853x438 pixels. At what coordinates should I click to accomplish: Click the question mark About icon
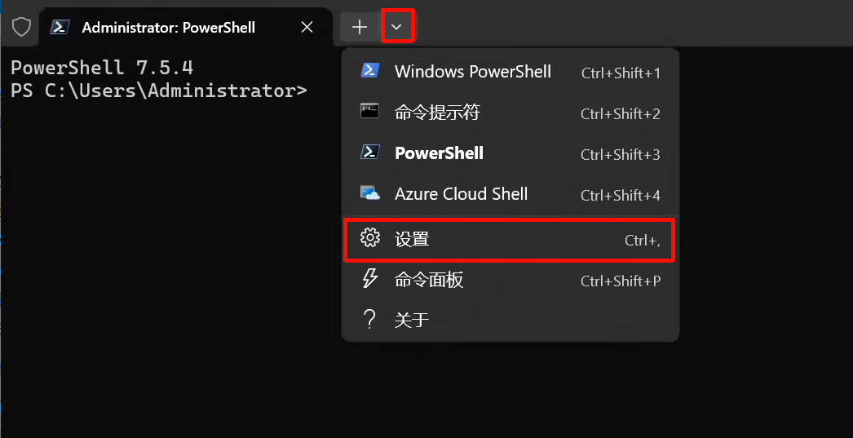tap(370, 319)
